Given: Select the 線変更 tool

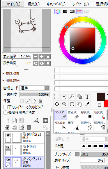Looking at the screenshot, I should 87,115.
